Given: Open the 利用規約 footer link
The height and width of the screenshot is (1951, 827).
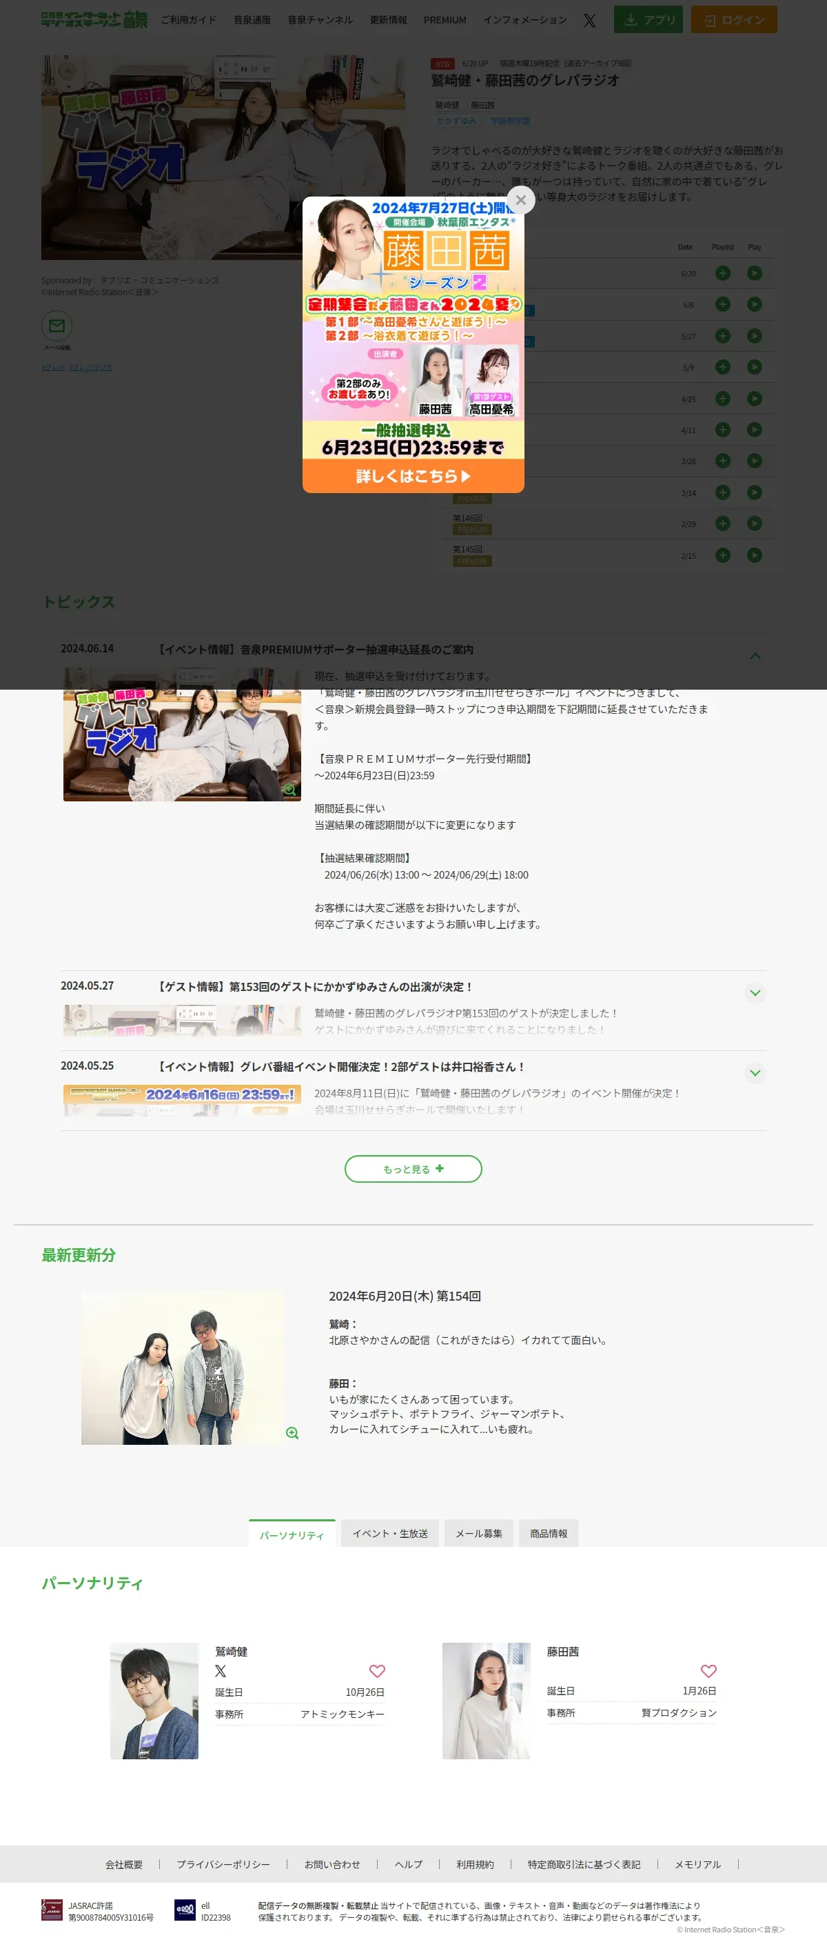Looking at the screenshot, I should click(x=475, y=1865).
